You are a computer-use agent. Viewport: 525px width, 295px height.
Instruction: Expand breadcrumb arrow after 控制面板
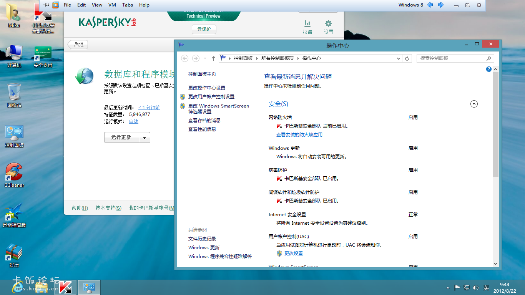coord(257,58)
